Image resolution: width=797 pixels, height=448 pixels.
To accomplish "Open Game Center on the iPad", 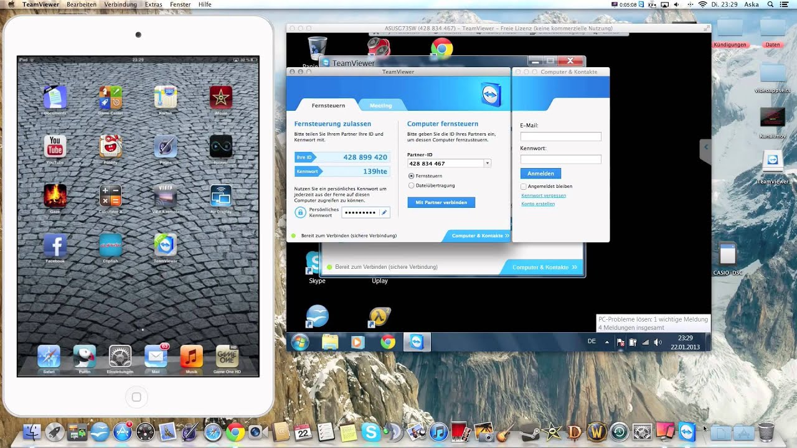I will pos(110,97).
